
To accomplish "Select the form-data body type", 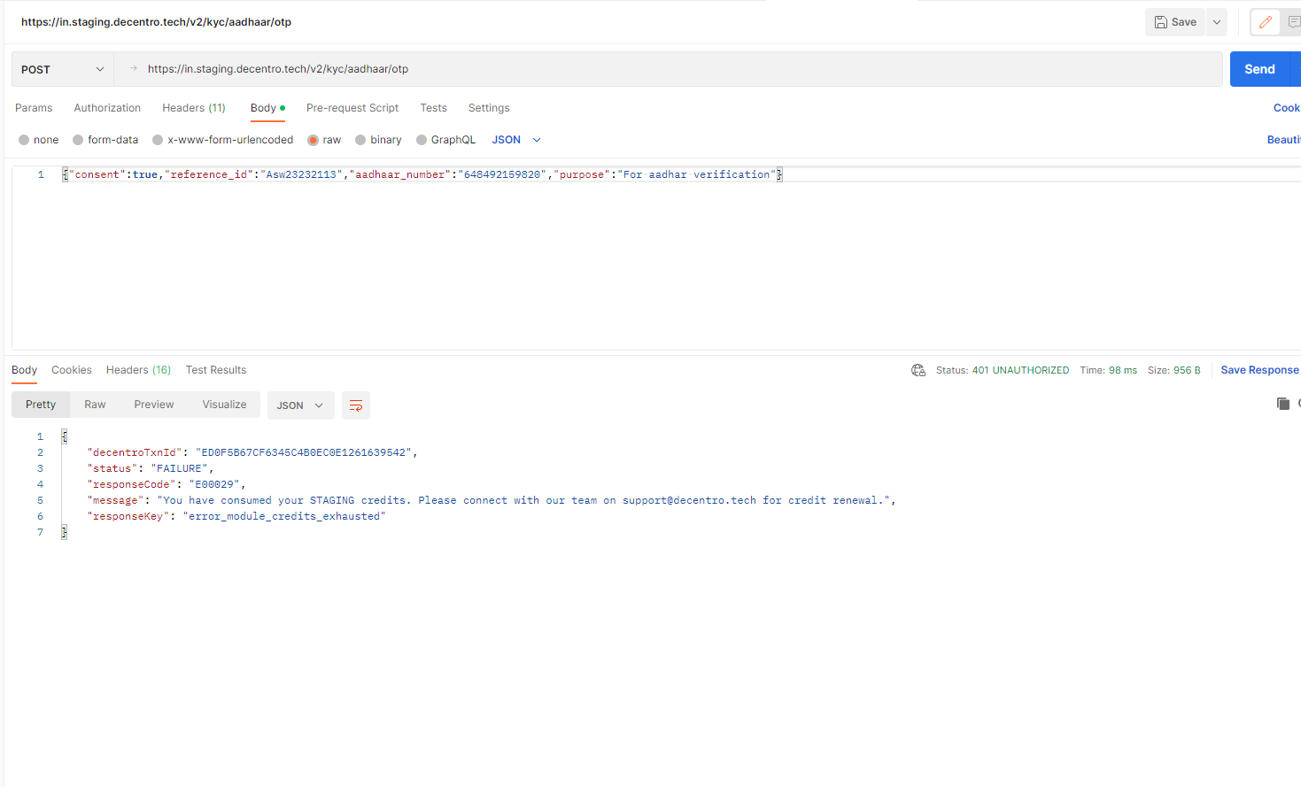I will click(105, 140).
